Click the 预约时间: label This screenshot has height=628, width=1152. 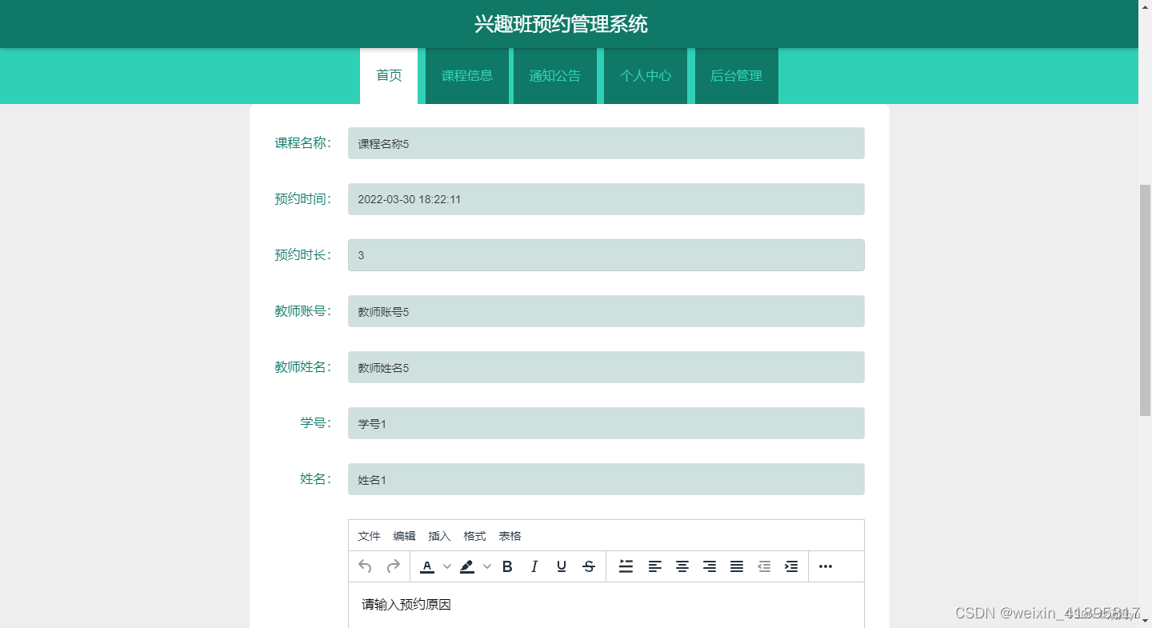(x=303, y=199)
